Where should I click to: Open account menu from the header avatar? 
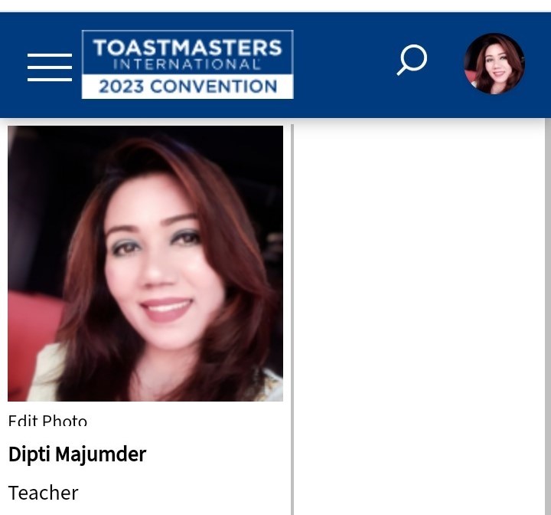(494, 64)
